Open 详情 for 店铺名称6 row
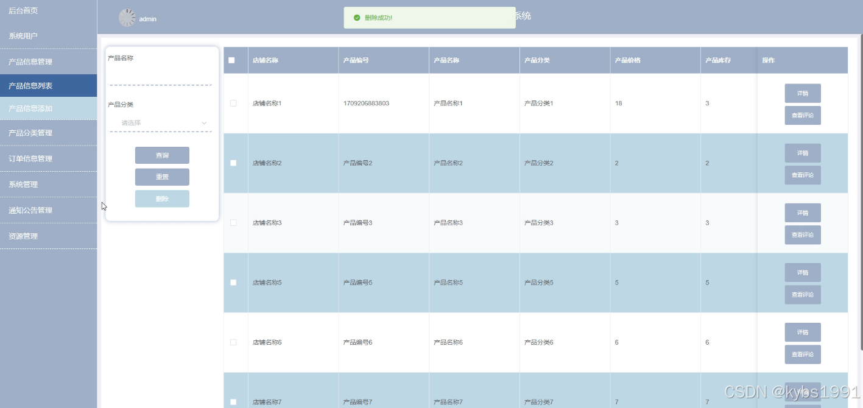Image resolution: width=863 pixels, height=408 pixels. (803, 332)
